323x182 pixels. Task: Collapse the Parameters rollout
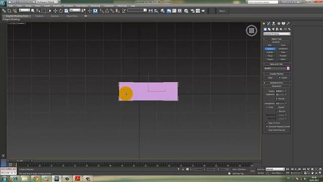[x=277, y=86]
